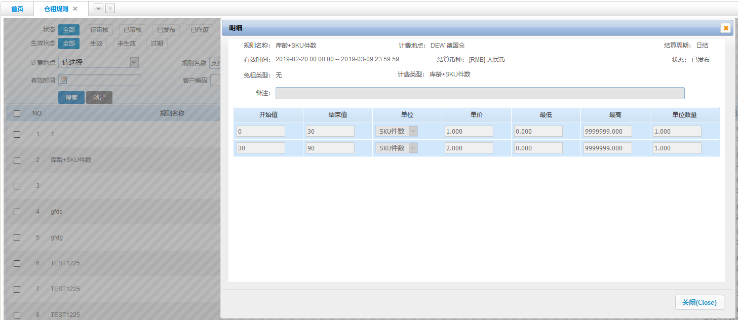Screen dimensions: 738x320
Task: Switch to the 首页 tab
Action: 17,9
